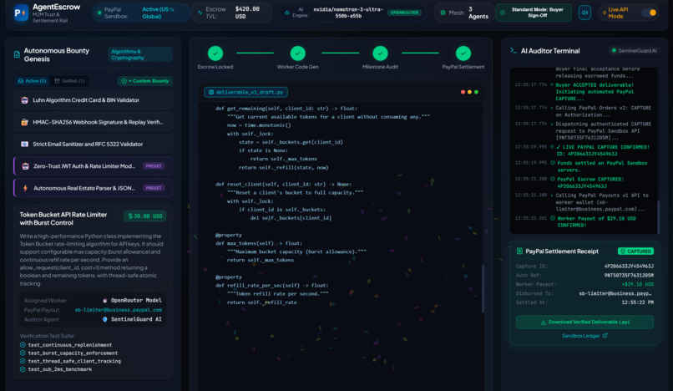Viewport: 673px width, 391px height.
Task: Click the $30.00 USD bounty price tag
Action: [x=145, y=216]
